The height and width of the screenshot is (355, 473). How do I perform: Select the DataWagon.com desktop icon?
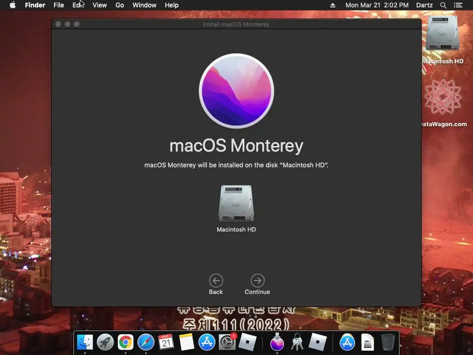tap(443, 97)
